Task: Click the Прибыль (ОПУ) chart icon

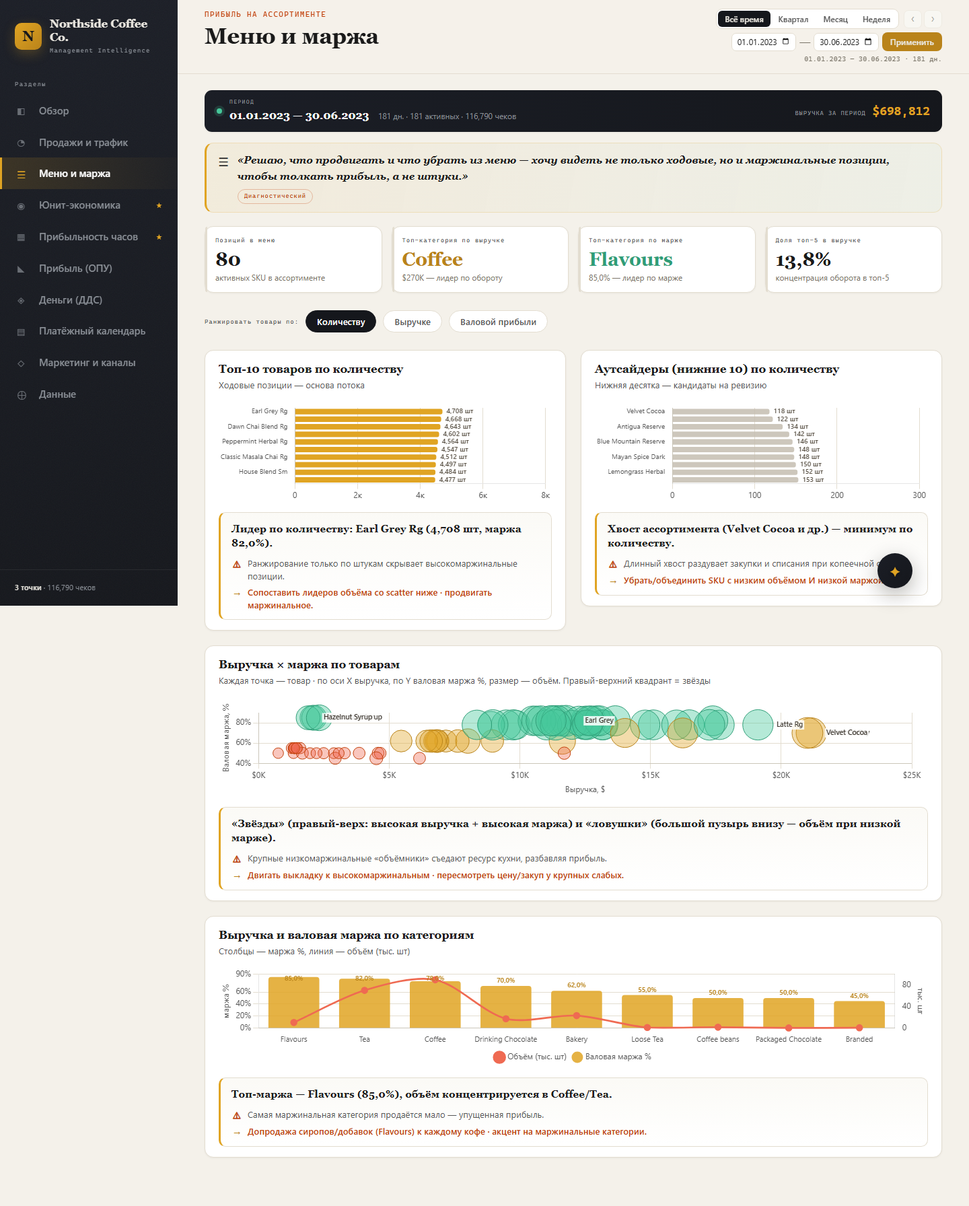Action: (x=21, y=269)
